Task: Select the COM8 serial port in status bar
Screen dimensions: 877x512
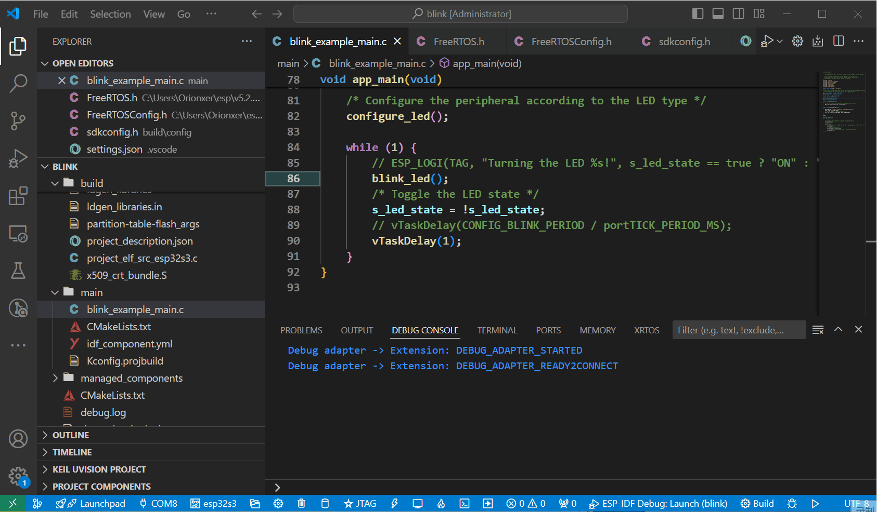Action: click(x=159, y=503)
